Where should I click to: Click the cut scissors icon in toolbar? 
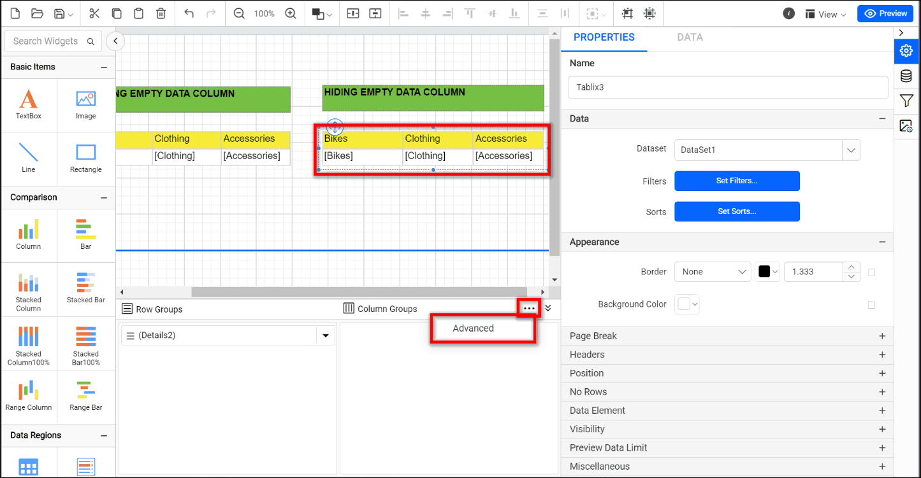pyautogui.click(x=94, y=13)
